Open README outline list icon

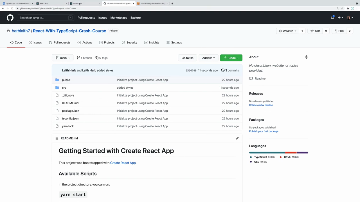pyautogui.click(x=56, y=138)
